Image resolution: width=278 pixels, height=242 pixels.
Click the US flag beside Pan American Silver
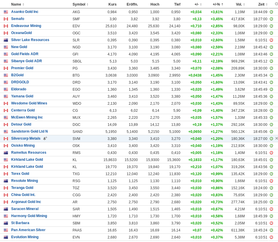(x=6, y=230)
